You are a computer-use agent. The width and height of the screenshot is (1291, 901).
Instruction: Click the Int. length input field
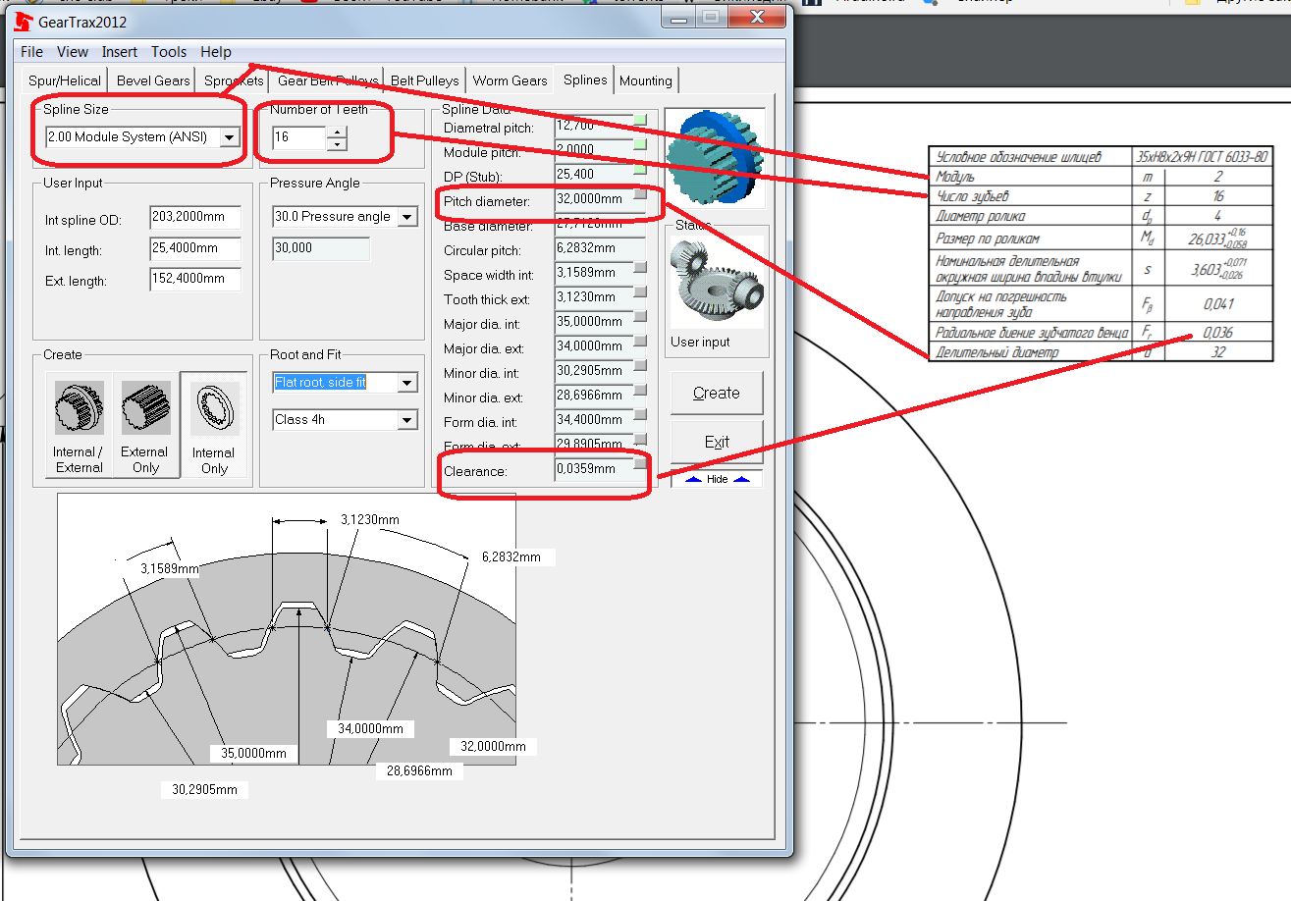click(x=195, y=248)
